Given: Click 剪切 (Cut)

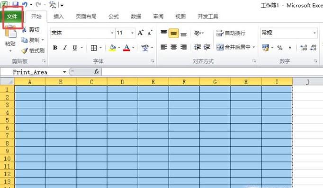Looking at the screenshot, I should [31, 30].
